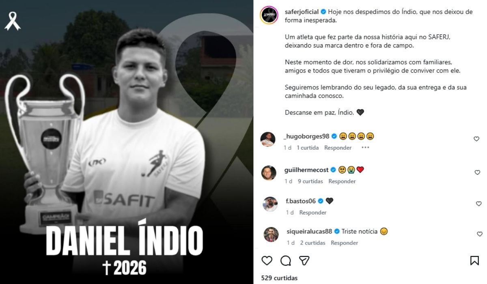Like the post with the heart icon
This screenshot has width=487, height=284.
(x=267, y=260)
